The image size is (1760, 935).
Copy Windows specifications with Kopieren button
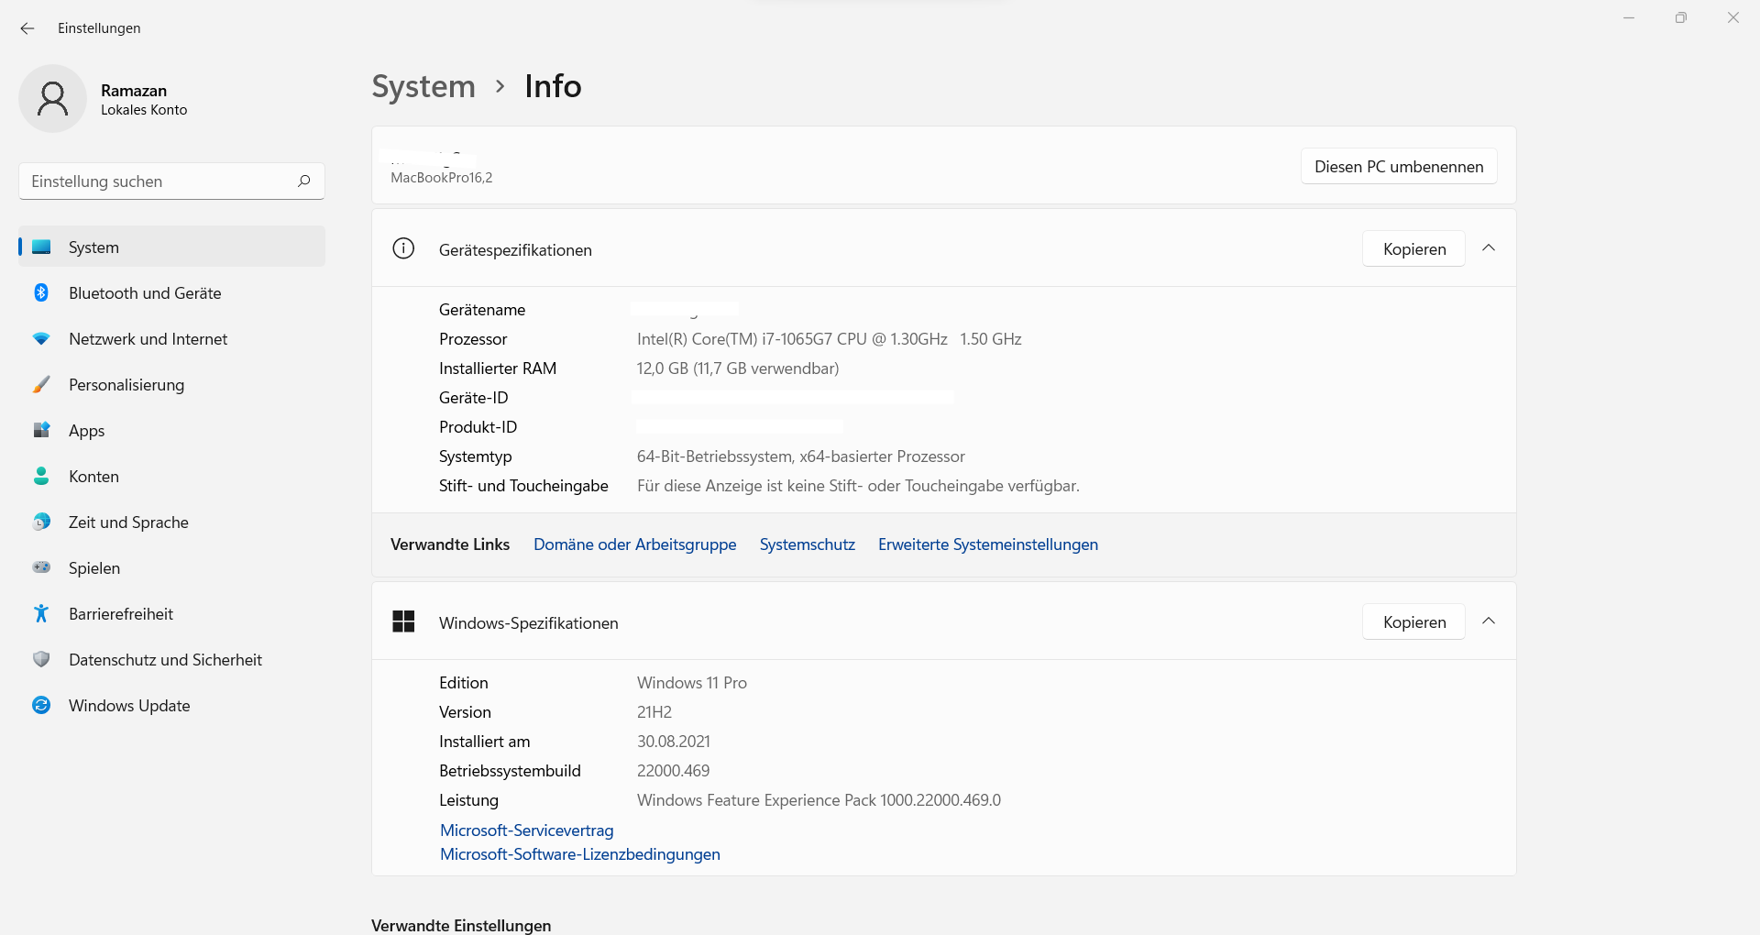click(x=1414, y=621)
